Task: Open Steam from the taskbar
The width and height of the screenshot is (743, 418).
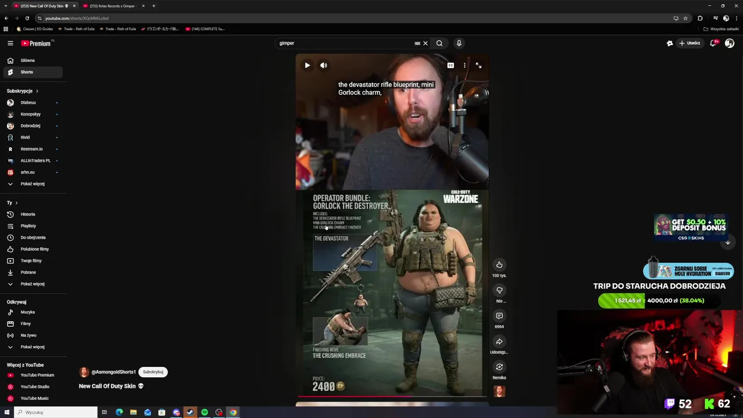Action: (190, 412)
